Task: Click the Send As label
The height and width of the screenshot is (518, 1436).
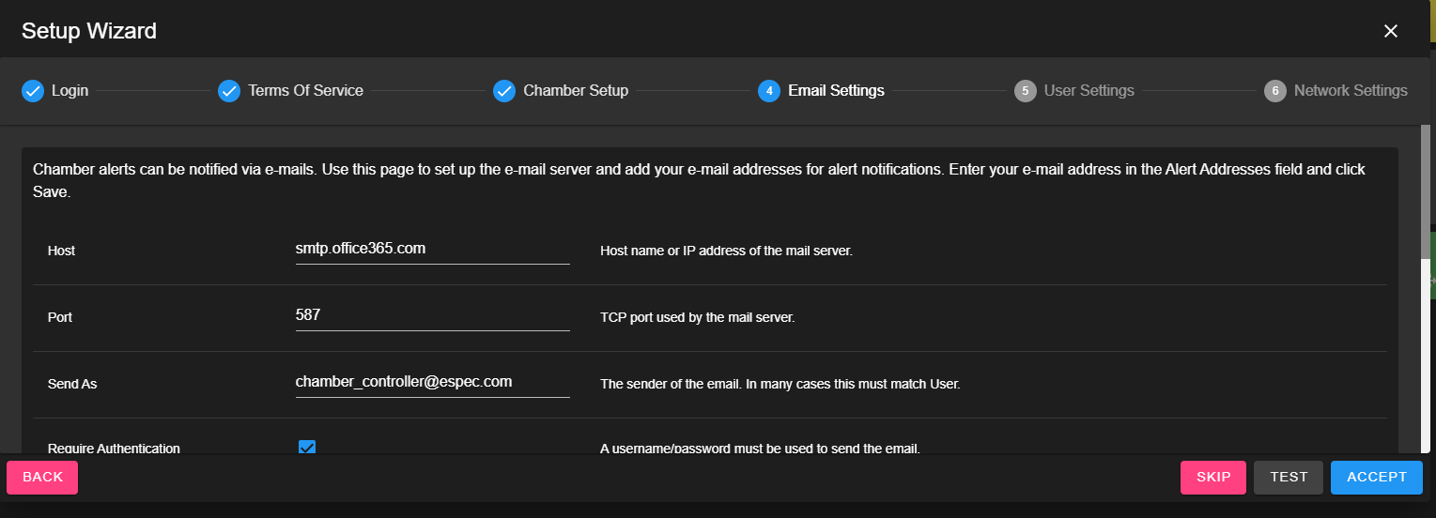Action: coord(72,385)
